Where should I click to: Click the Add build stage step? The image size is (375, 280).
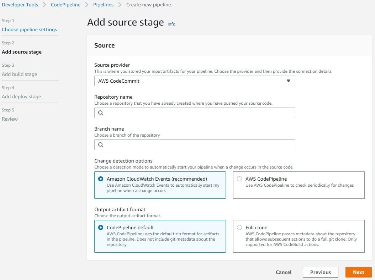[20, 74]
